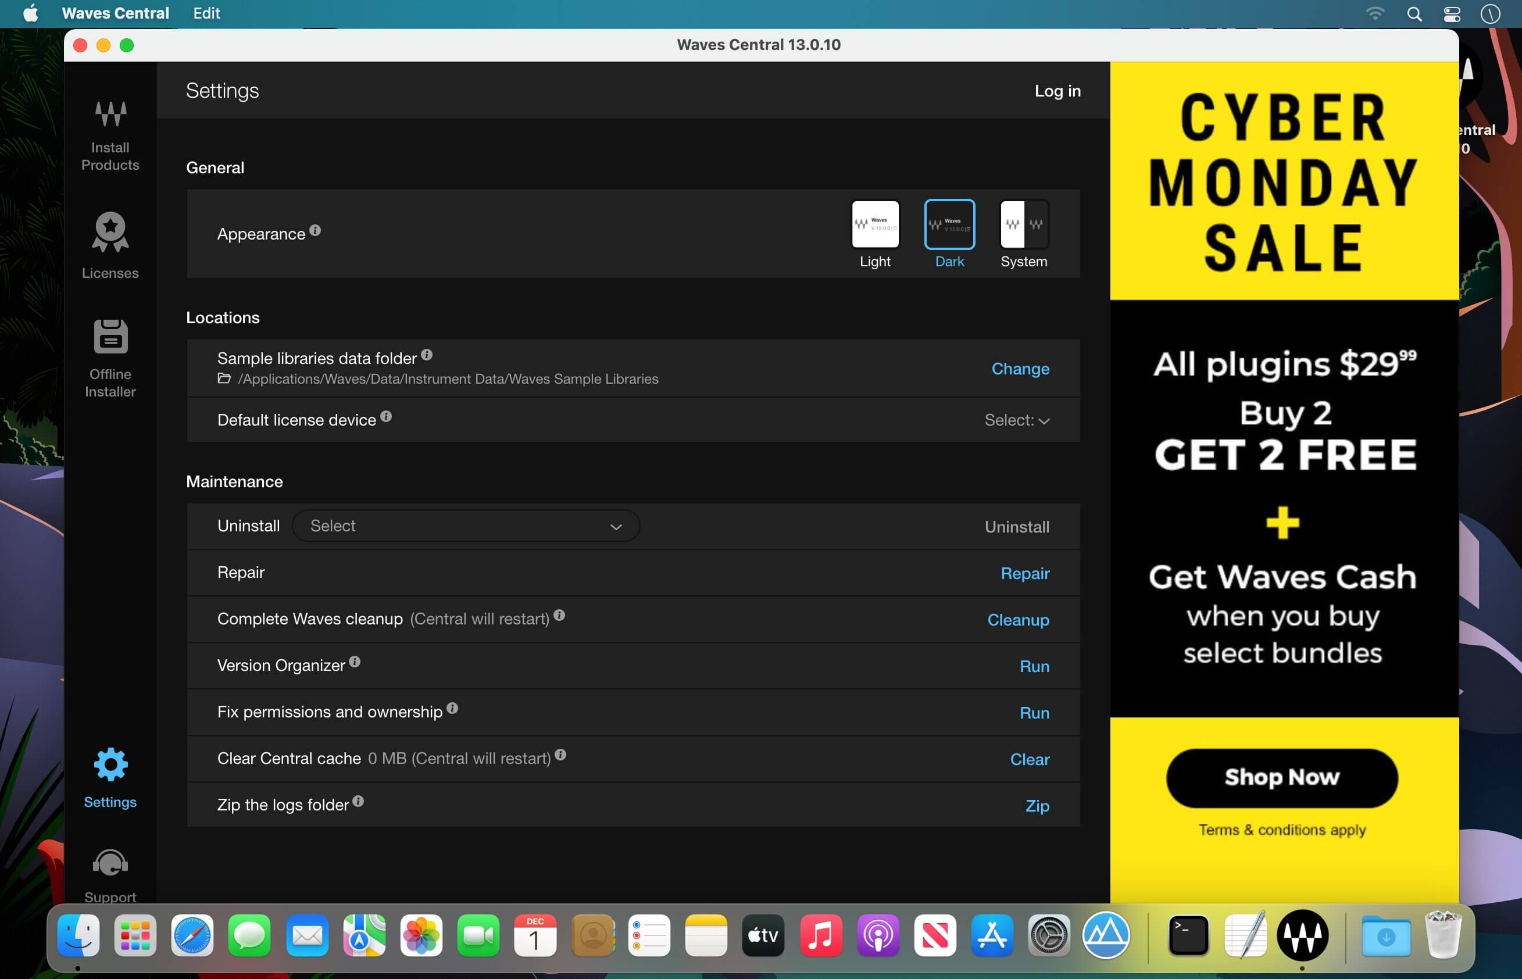1522x979 pixels.
Task: Click the sample libraries folder path text
Action: [x=448, y=379]
